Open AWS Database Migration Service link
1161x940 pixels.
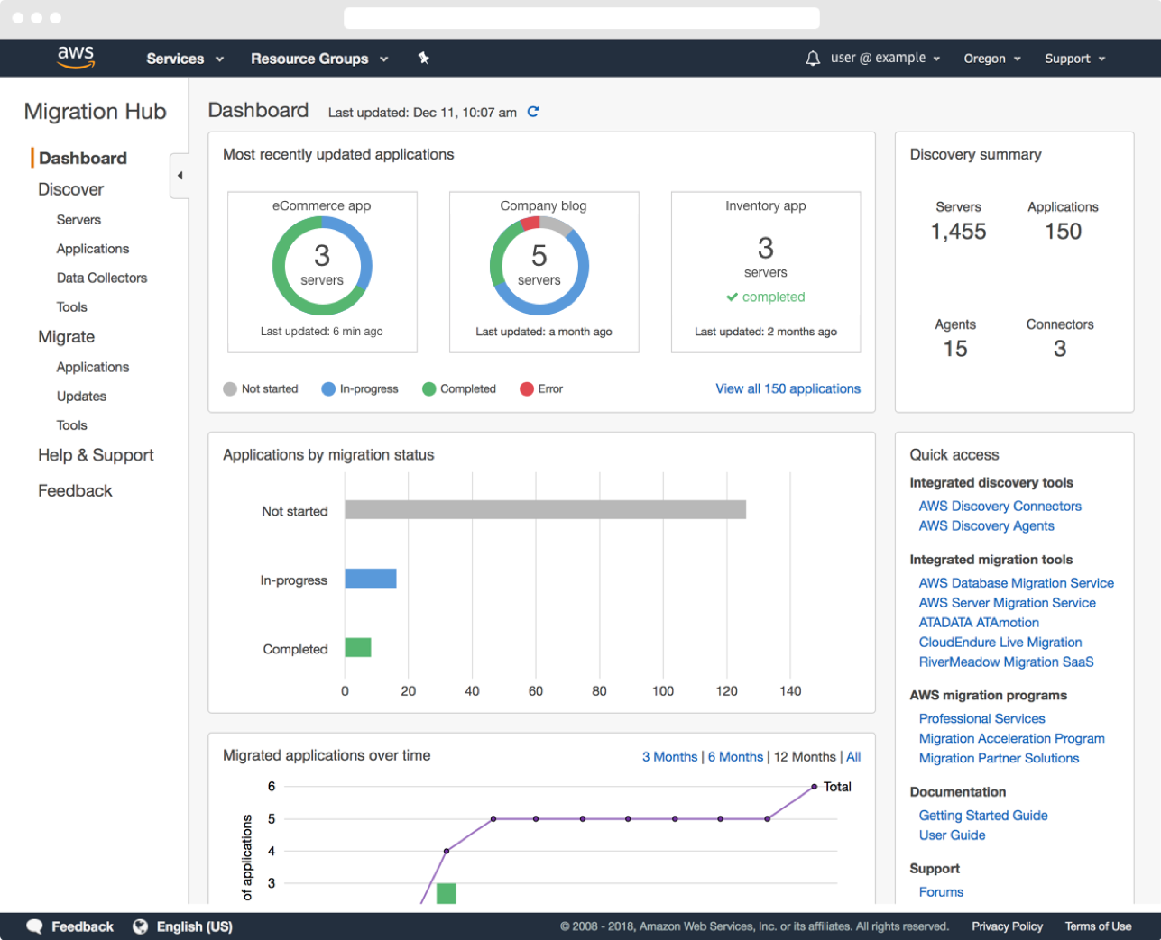[1016, 583]
